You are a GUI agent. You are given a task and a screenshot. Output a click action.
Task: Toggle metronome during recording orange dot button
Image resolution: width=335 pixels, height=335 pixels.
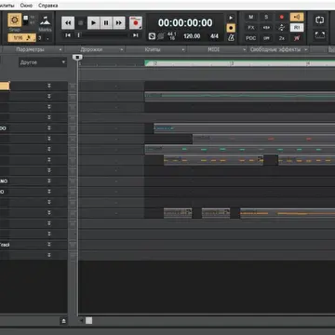(231, 28)
